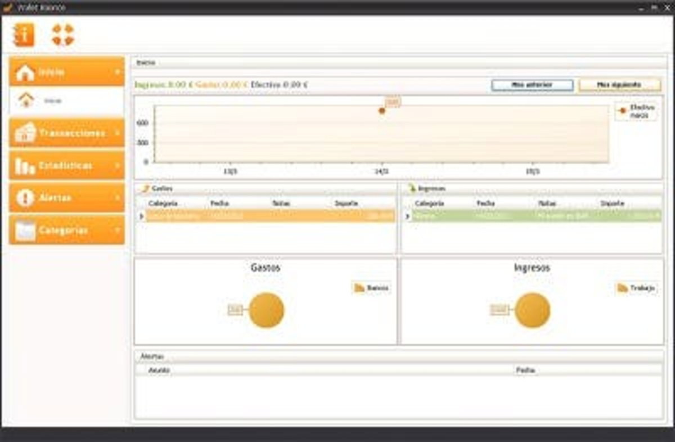Viewport: 675px width, 442px height.
Task: Click the Transacciones section icon
Action: [25, 133]
